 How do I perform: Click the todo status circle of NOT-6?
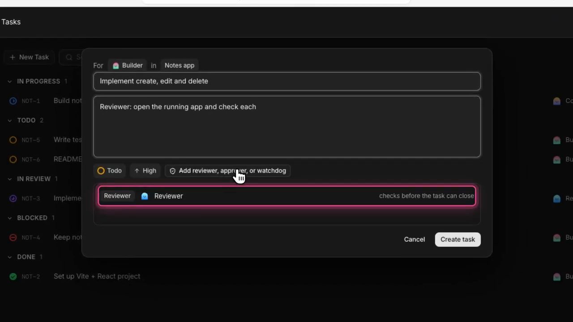click(x=13, y=160)
